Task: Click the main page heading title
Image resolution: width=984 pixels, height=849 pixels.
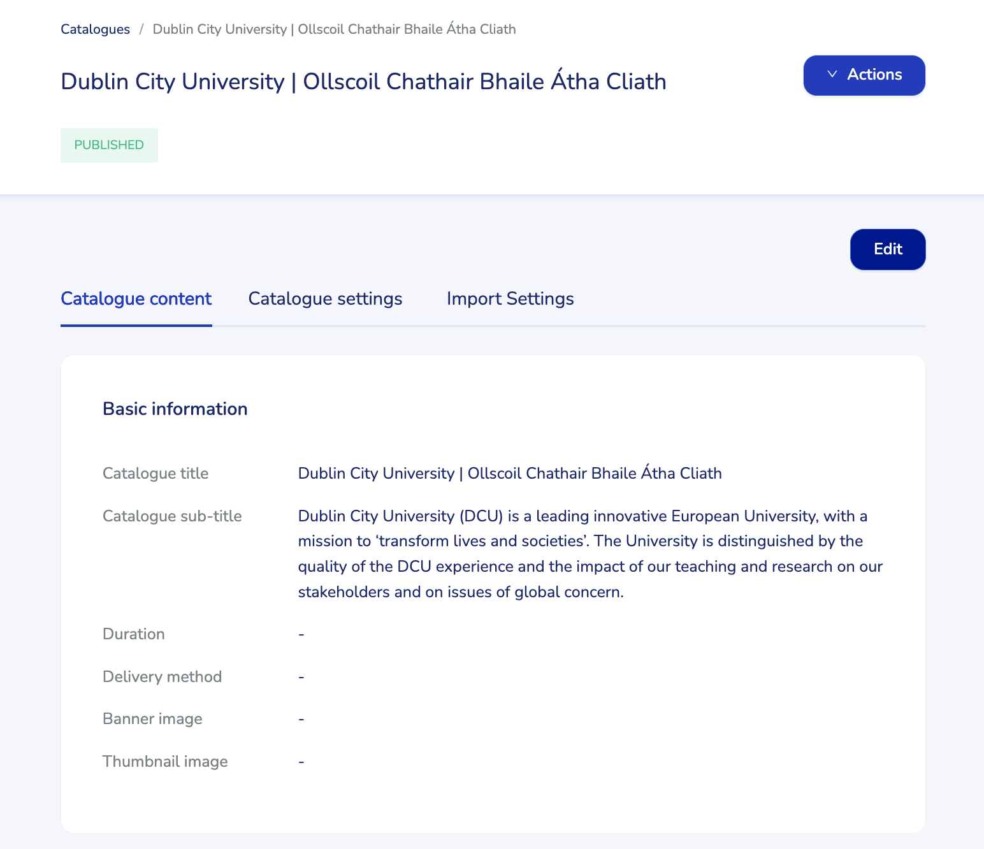Action: pos(363,82)
